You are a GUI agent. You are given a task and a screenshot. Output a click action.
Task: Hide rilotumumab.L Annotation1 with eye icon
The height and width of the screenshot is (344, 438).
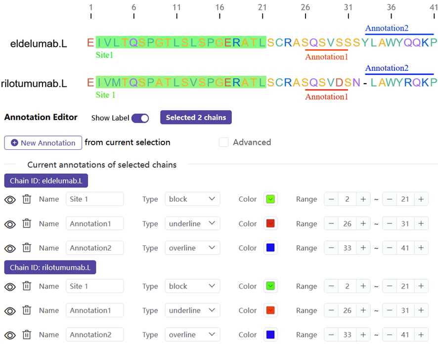(10, 311)
